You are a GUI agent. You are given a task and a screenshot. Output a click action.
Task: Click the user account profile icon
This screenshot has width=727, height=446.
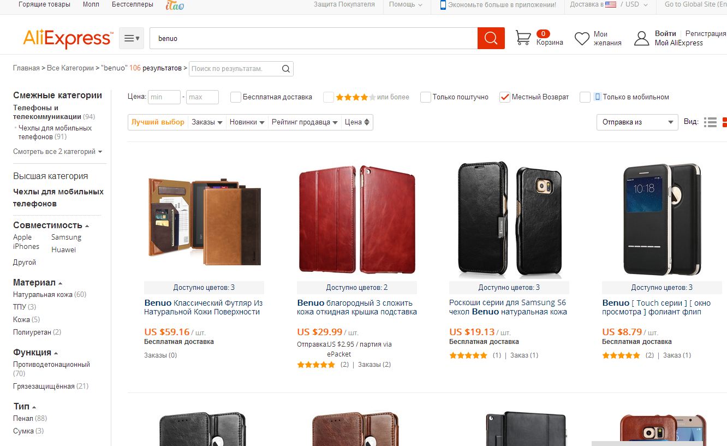641,38
